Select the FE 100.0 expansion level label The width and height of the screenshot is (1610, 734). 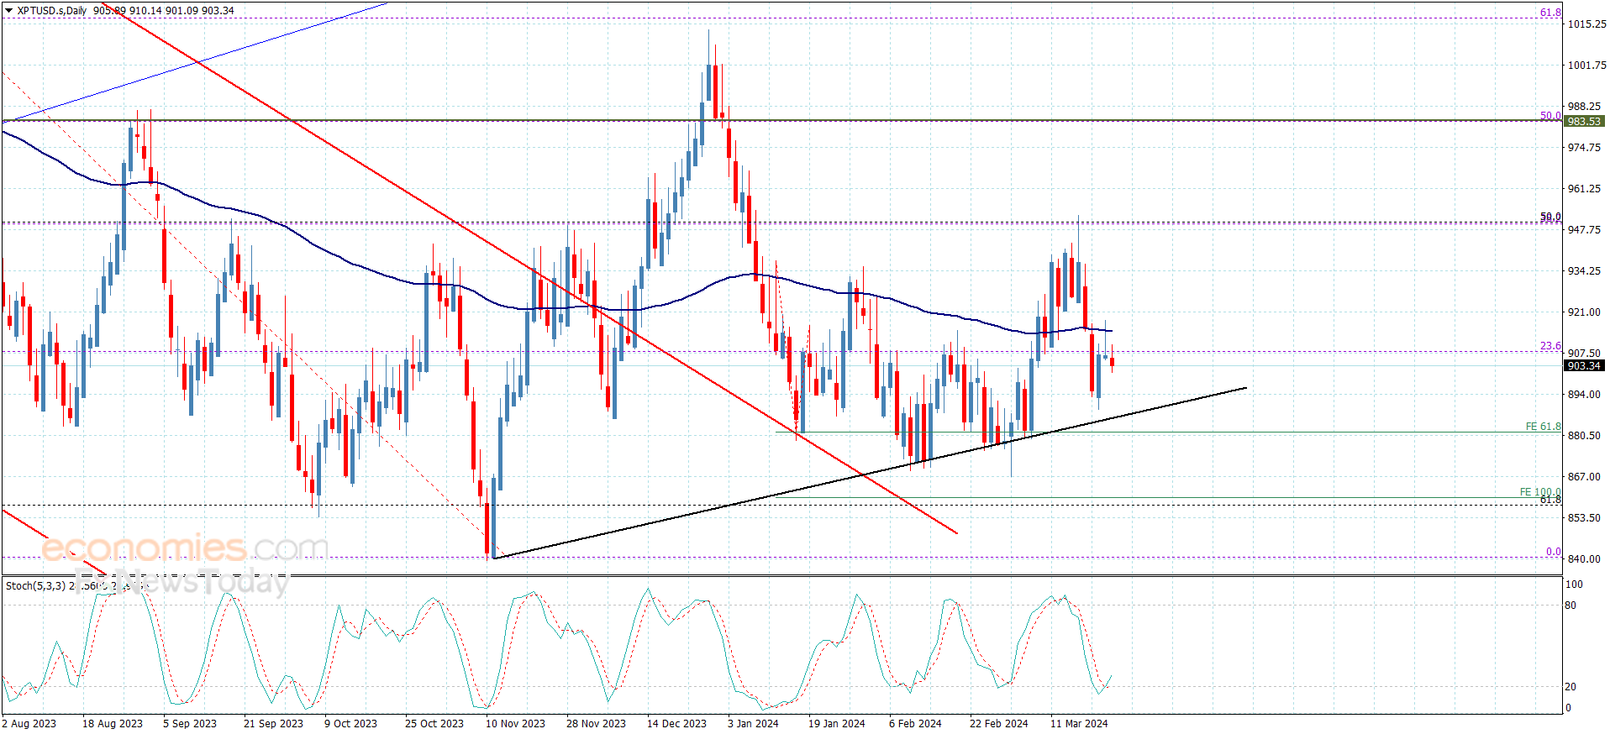pos(1539,492)
